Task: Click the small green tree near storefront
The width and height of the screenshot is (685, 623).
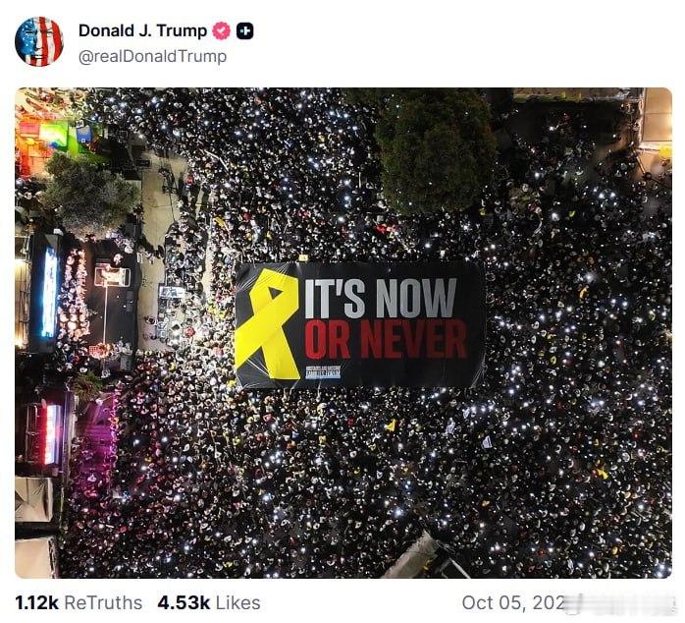Action: [89, 193]
